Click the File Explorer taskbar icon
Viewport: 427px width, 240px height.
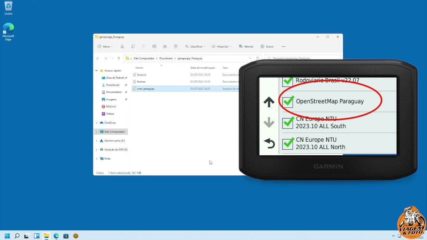pyautogui.click(x=46, y=236)
